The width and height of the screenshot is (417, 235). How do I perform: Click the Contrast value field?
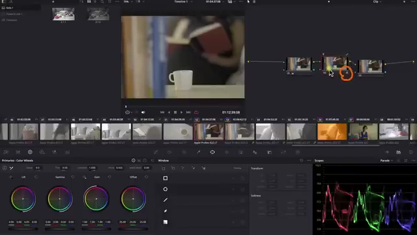[93, 168]
